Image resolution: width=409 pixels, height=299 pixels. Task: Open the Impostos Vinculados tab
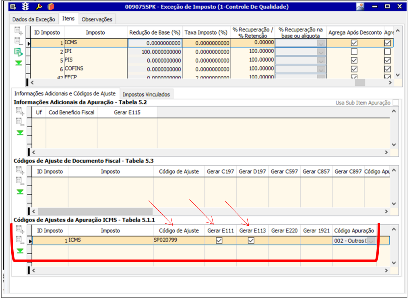click(146, 94)
